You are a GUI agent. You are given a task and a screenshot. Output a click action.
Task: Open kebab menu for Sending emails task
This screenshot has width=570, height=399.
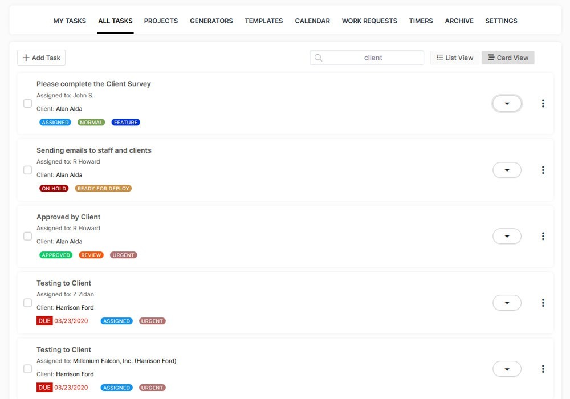(x=543, y=170)
